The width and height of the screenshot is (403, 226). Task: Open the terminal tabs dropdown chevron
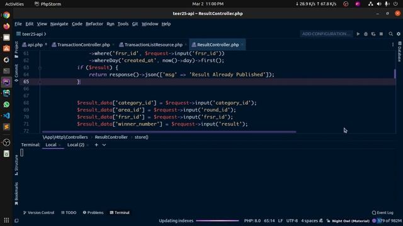click(104, 145)
